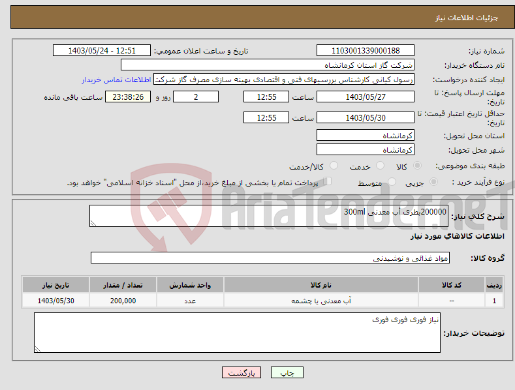Click the تاریخ نیاز column header
Screen dimensions: 515x390
pos(56,285)
